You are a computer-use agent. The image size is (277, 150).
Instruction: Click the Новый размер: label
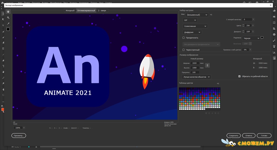click(197, 59)
